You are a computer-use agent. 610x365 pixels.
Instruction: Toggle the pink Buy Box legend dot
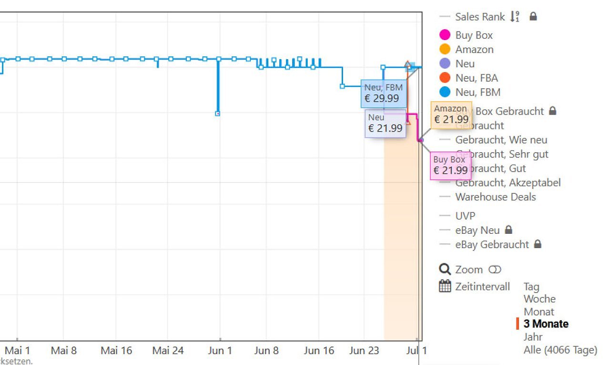click(445, 35)
